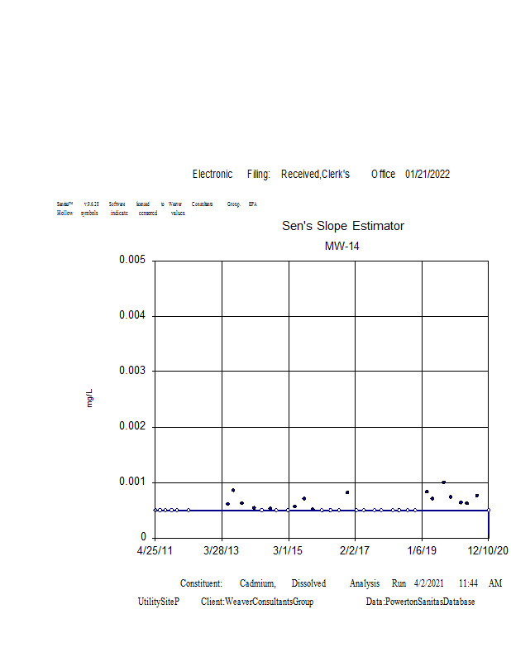This screenshot has height=662, width=511.
Task: Select the 01/21/2022 filing date
Action: pyautogui.click(x=427, y=174)
